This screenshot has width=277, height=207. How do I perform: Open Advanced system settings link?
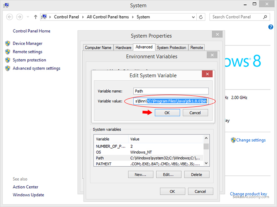coord(36,68)
